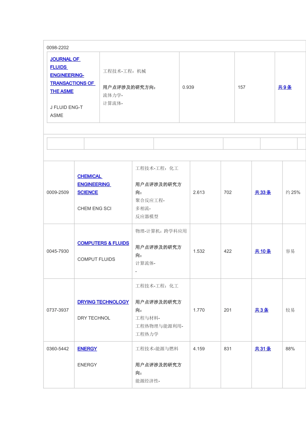306x434 pixels.
Task: Click the research topic 工程热物理与能源利用-
Action: pos(159,326)
